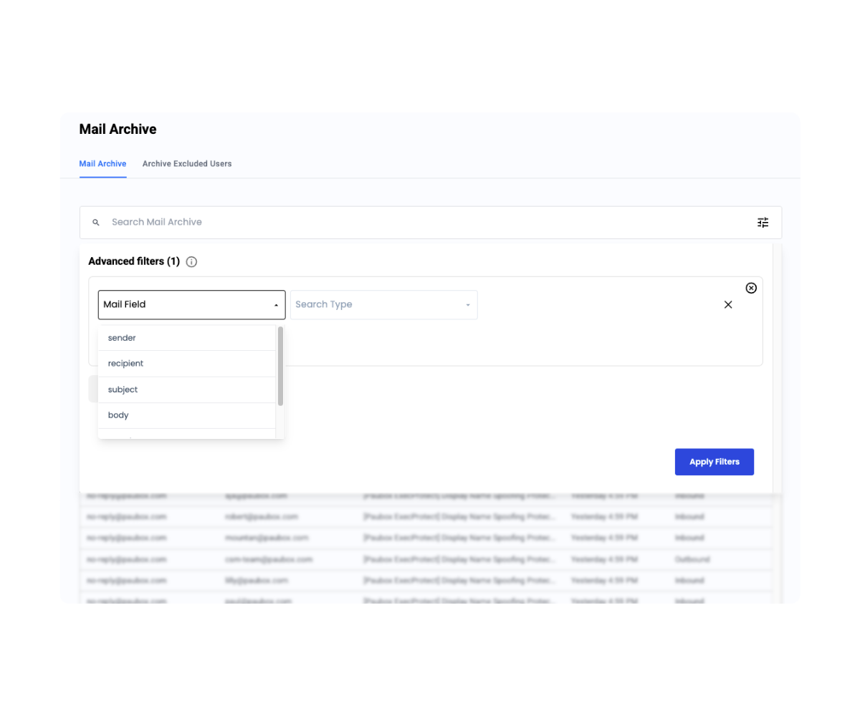Click the Mail Field combo box
Viewport: 860px width, 716px height.
tap(186, 305)
